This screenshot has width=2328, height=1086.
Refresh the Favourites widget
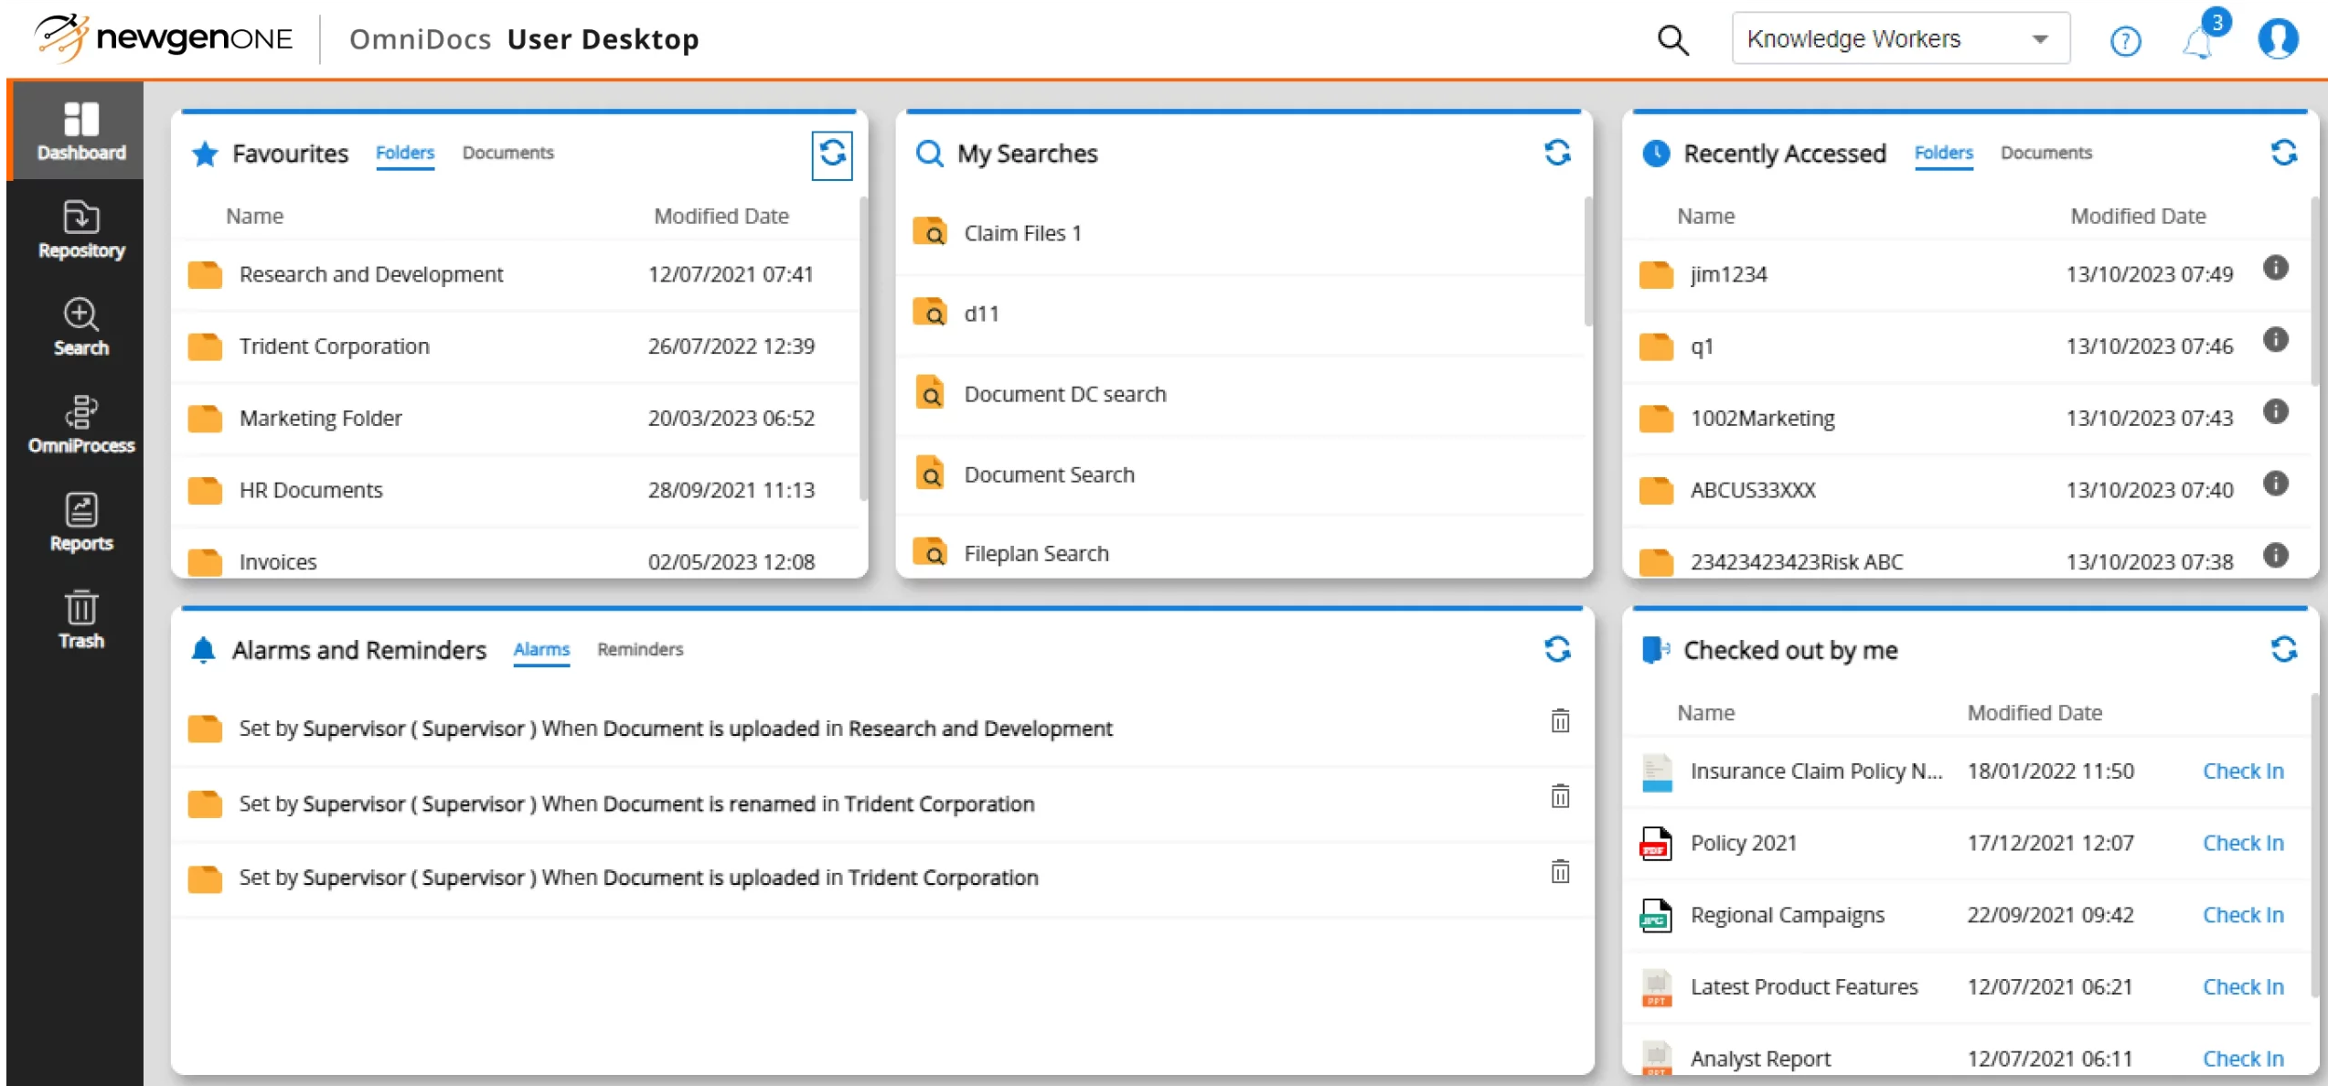click(833, 154)
